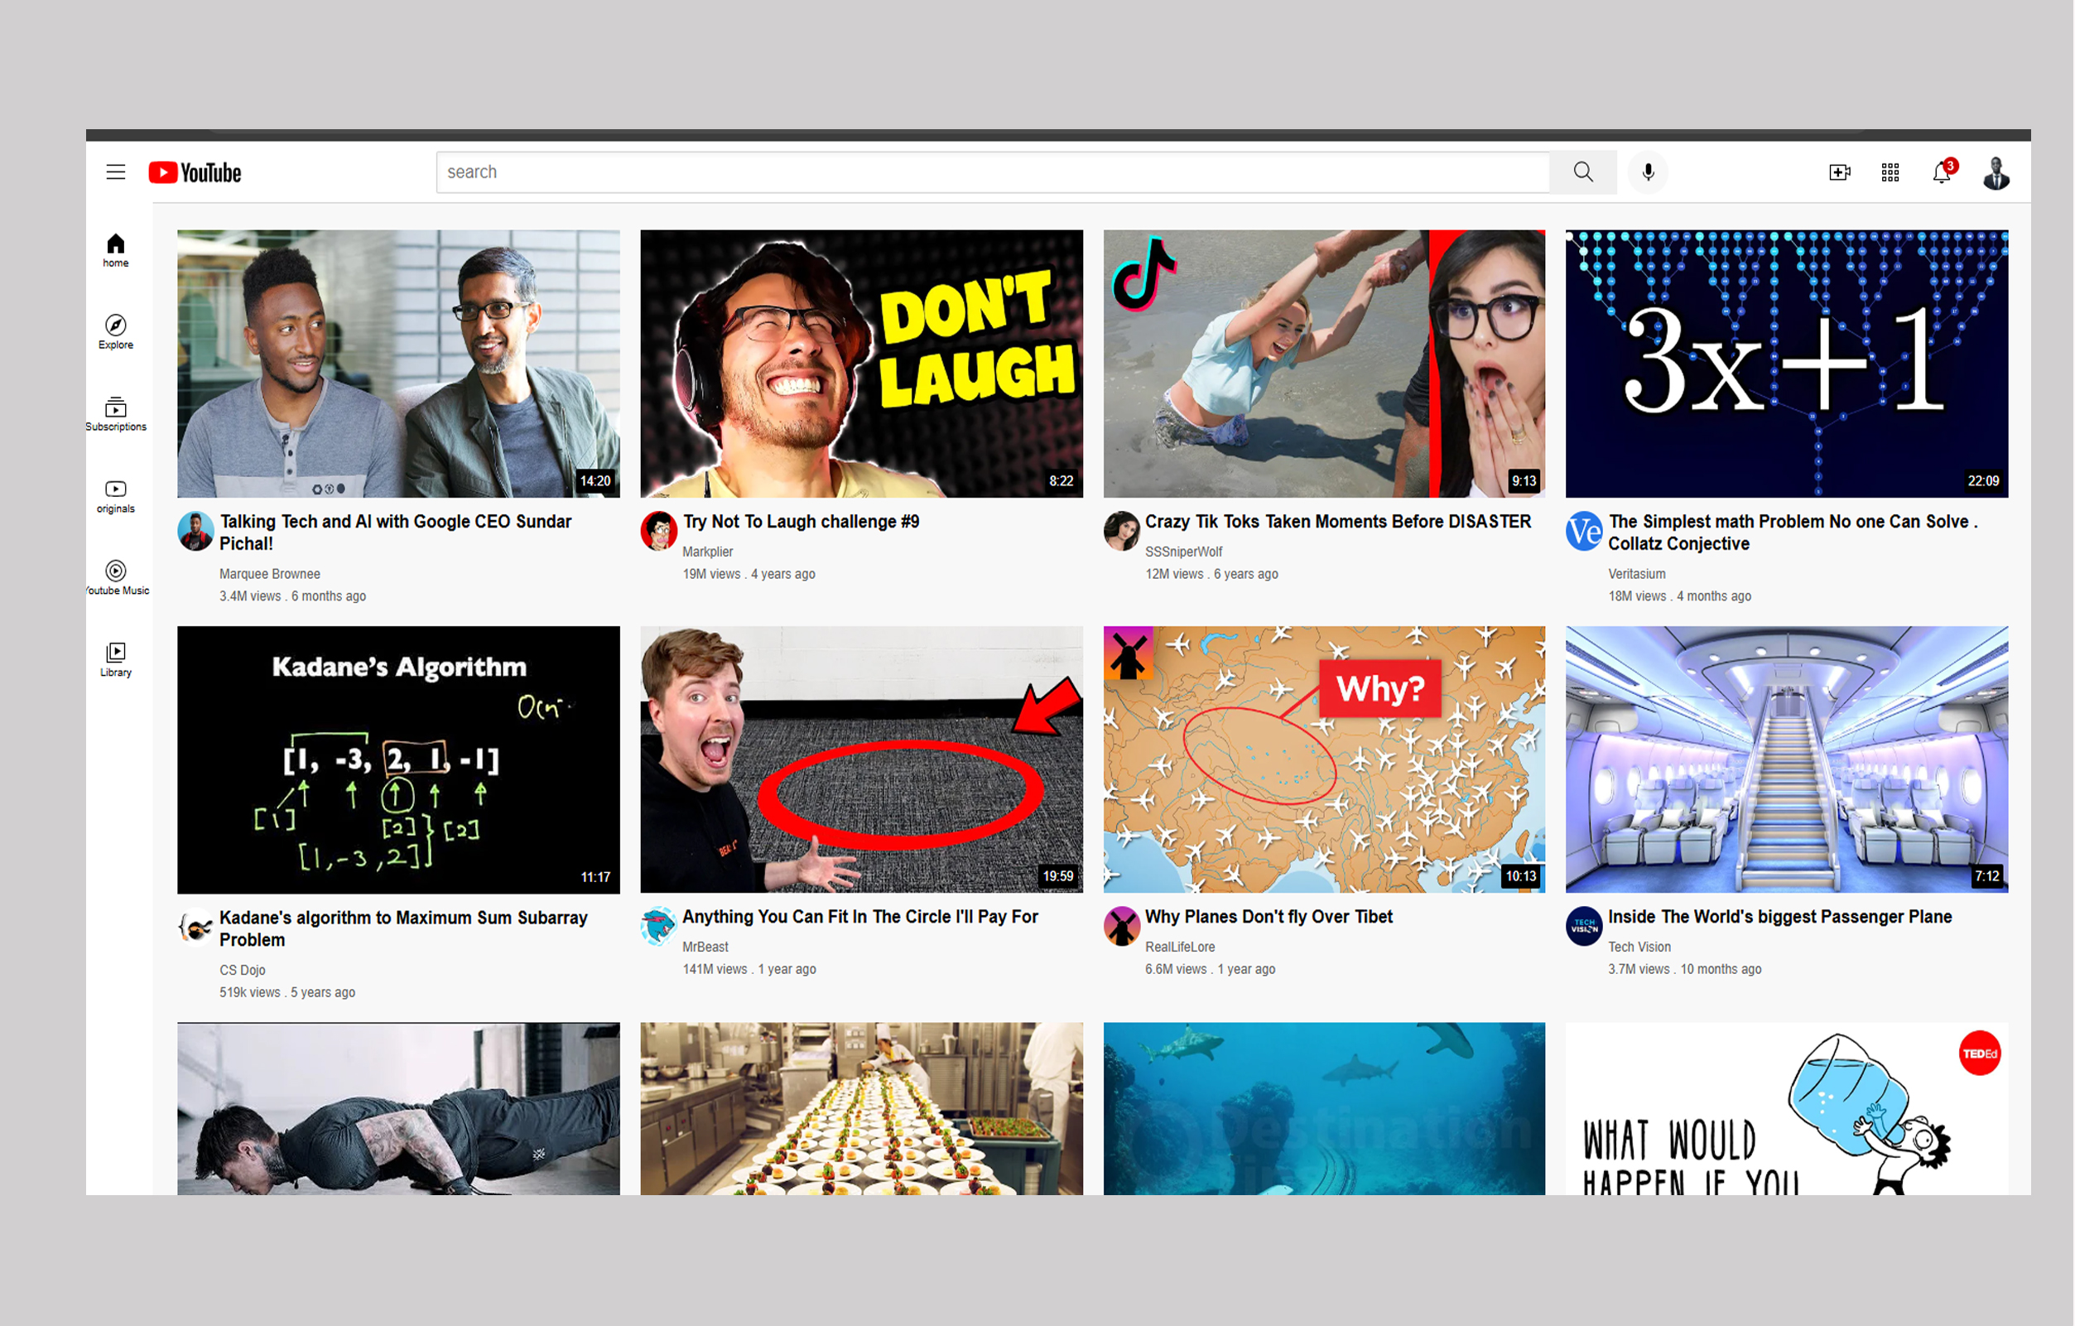Screen dimensions: 2075x1326
Task: Play the Why Planes Tibet thumbnail
Action: pos(1324,759)
